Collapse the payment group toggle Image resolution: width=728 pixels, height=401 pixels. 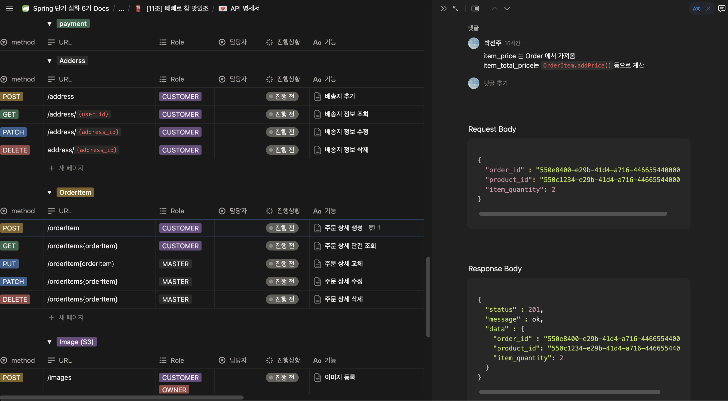[50, 24]
